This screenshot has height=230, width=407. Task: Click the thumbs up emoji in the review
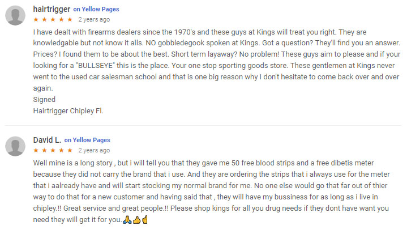click(x=136, y=220)
